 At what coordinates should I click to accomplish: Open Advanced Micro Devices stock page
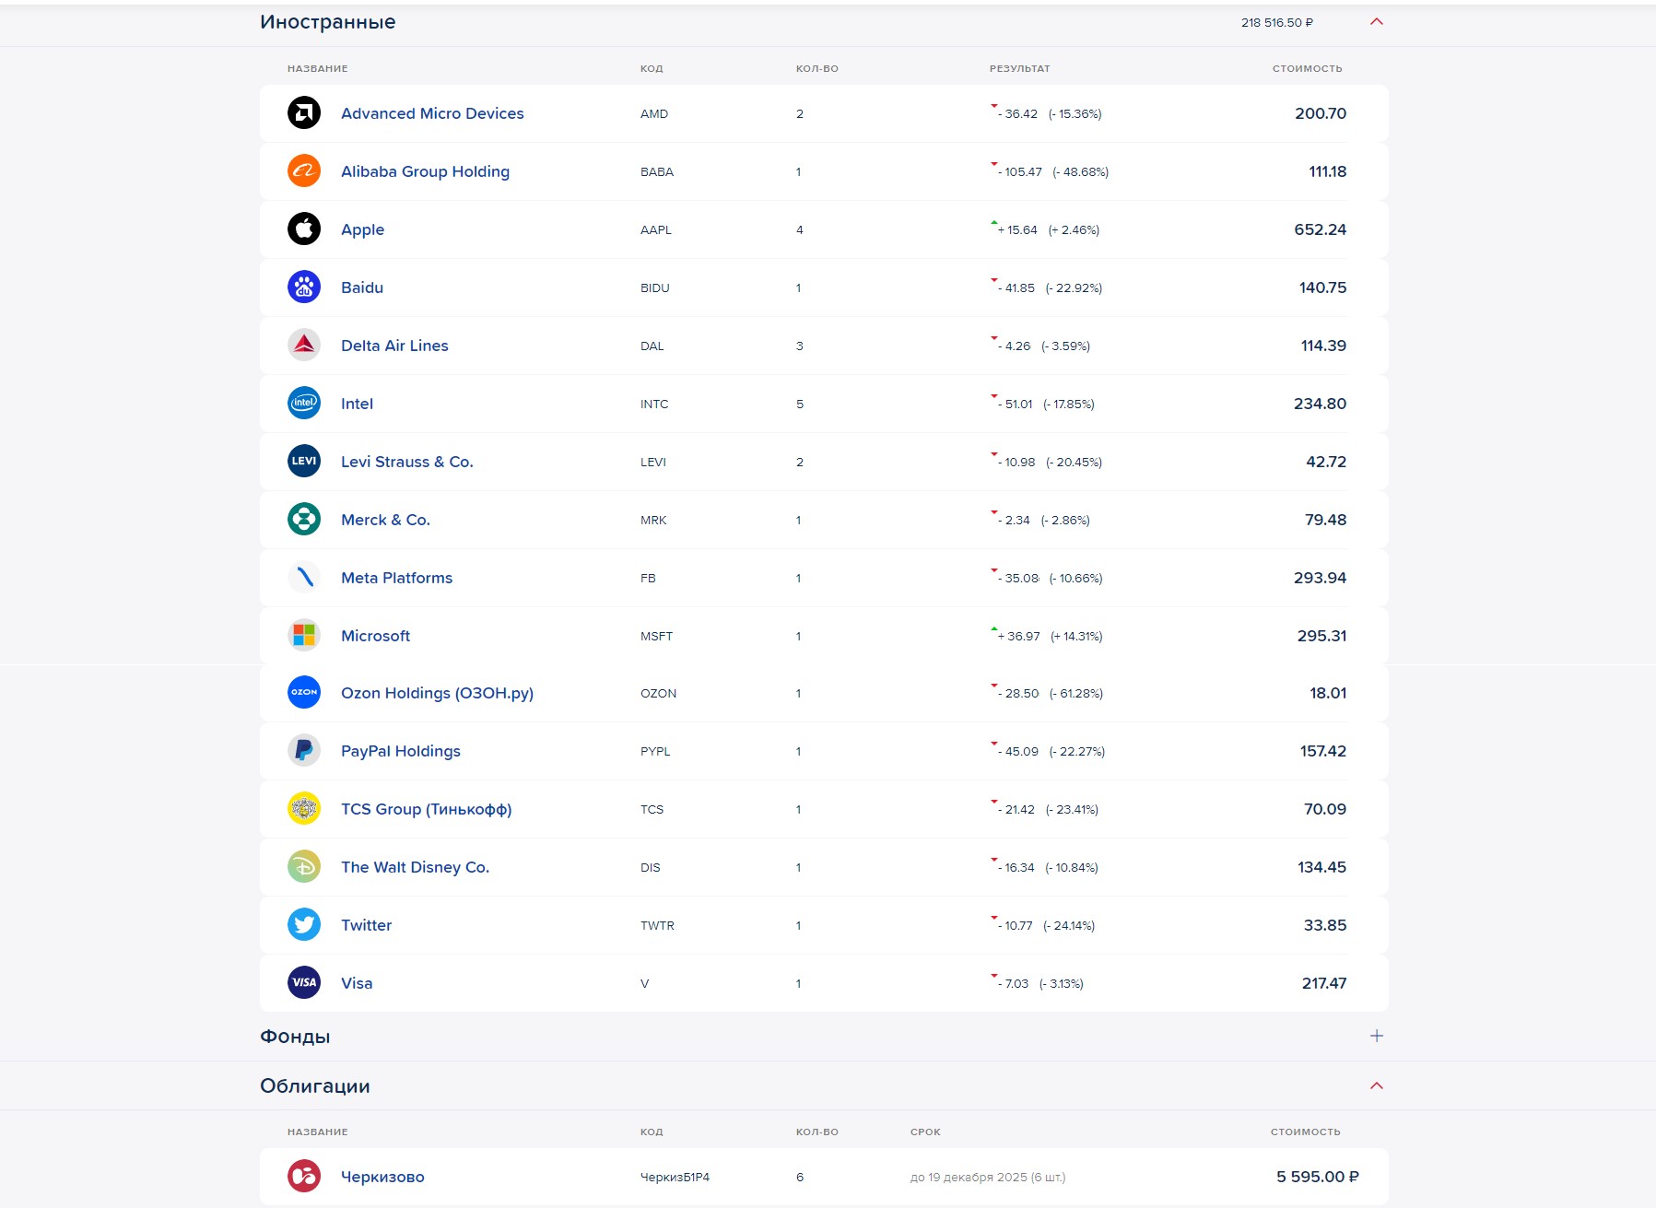(432, 113)
